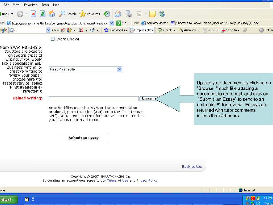273x205 pixels.
Task: Expand the Check tool dropdown arrow
Action: click(175, 30)
